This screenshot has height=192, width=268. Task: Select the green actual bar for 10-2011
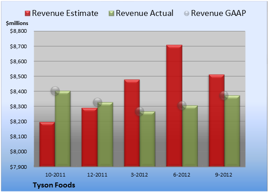tap(62, 129)
